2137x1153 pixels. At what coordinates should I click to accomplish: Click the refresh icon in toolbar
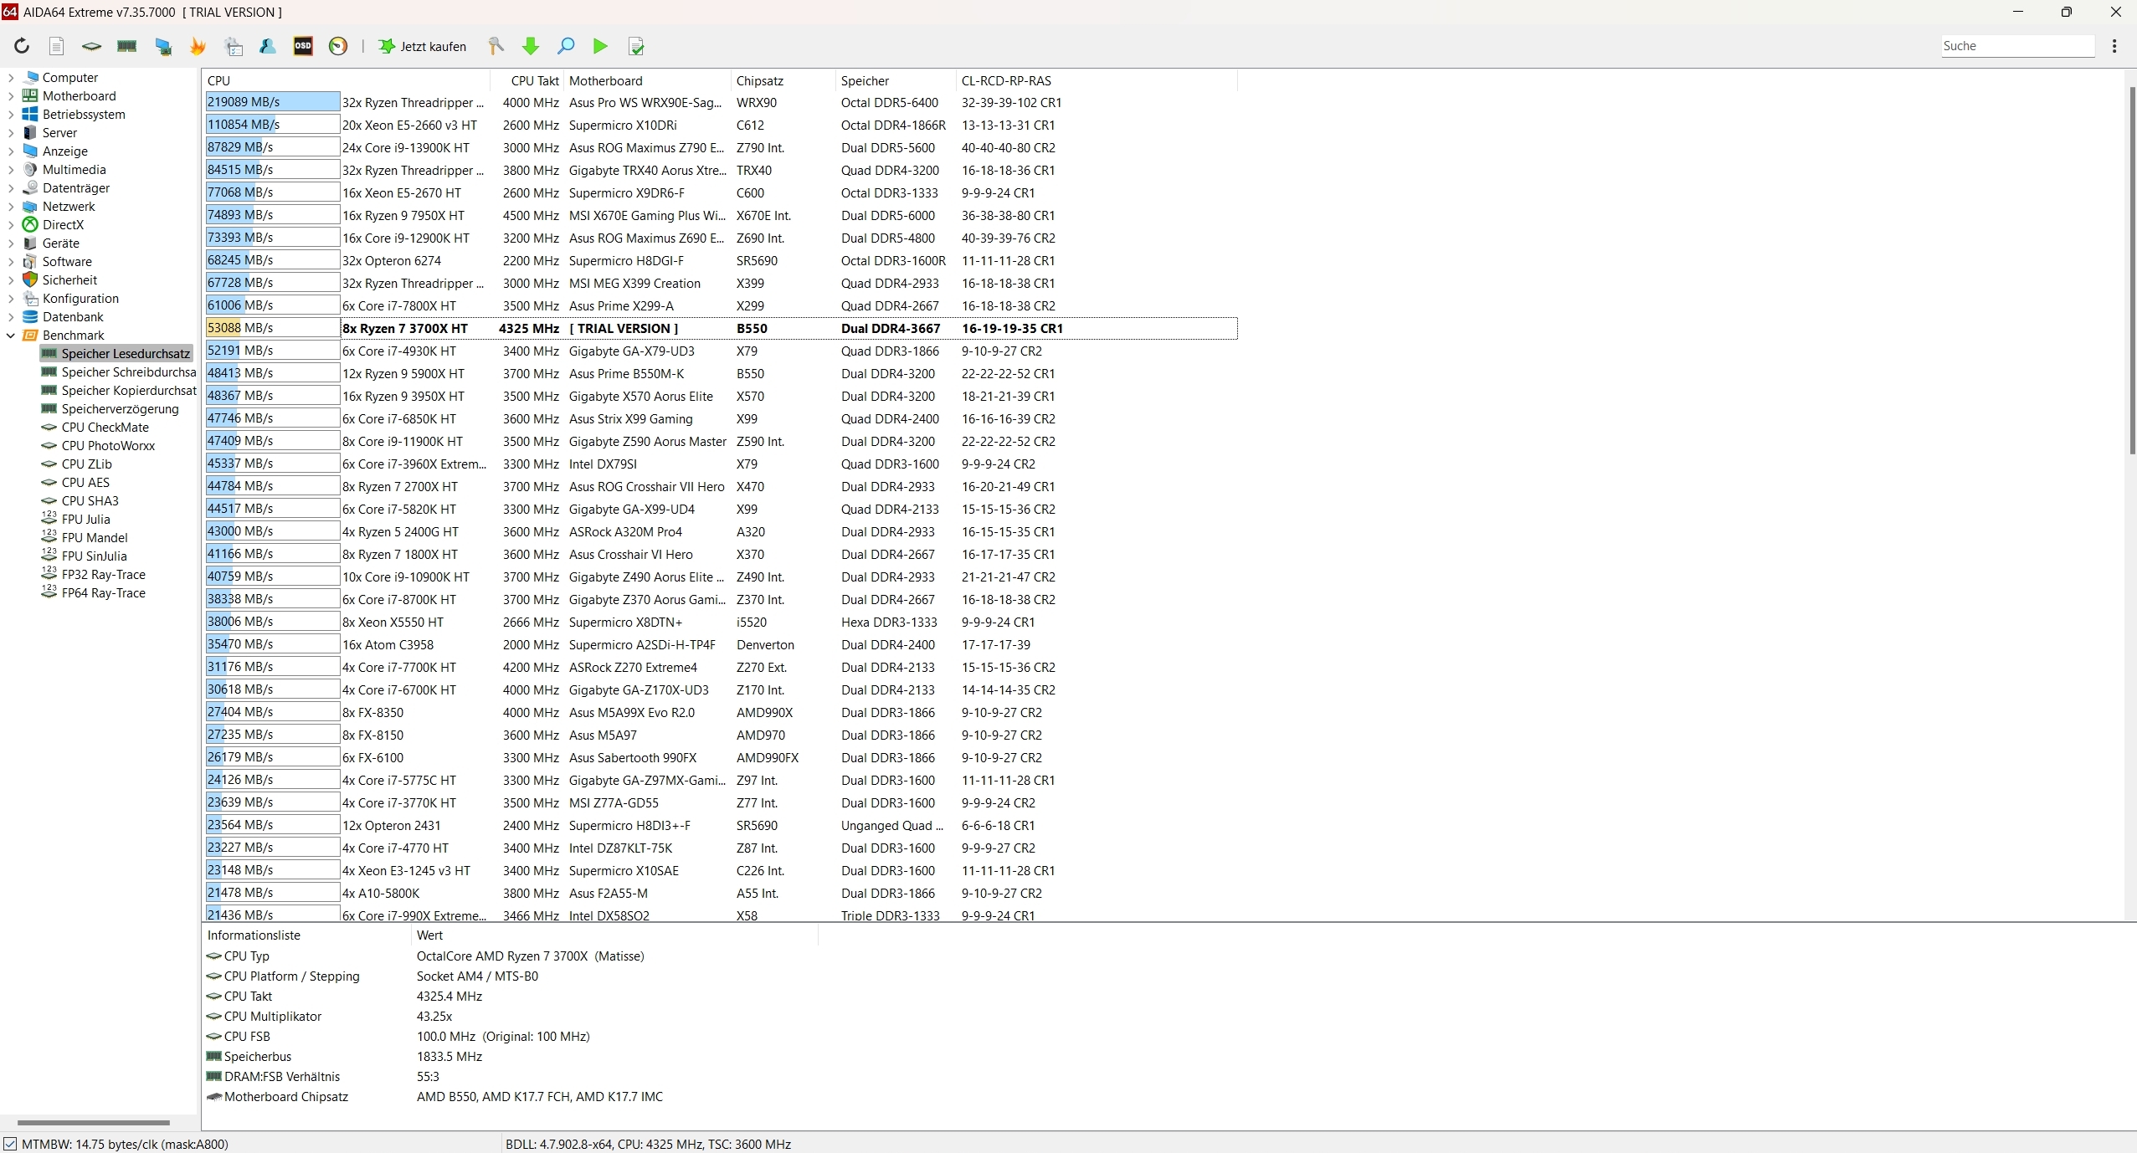click(x=22, y=46)
